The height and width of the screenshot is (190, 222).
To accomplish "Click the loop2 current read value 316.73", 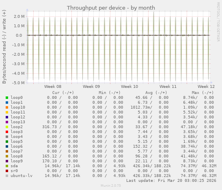I will coord(50,127).
